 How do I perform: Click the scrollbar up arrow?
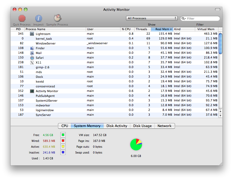tap(221, 111)
